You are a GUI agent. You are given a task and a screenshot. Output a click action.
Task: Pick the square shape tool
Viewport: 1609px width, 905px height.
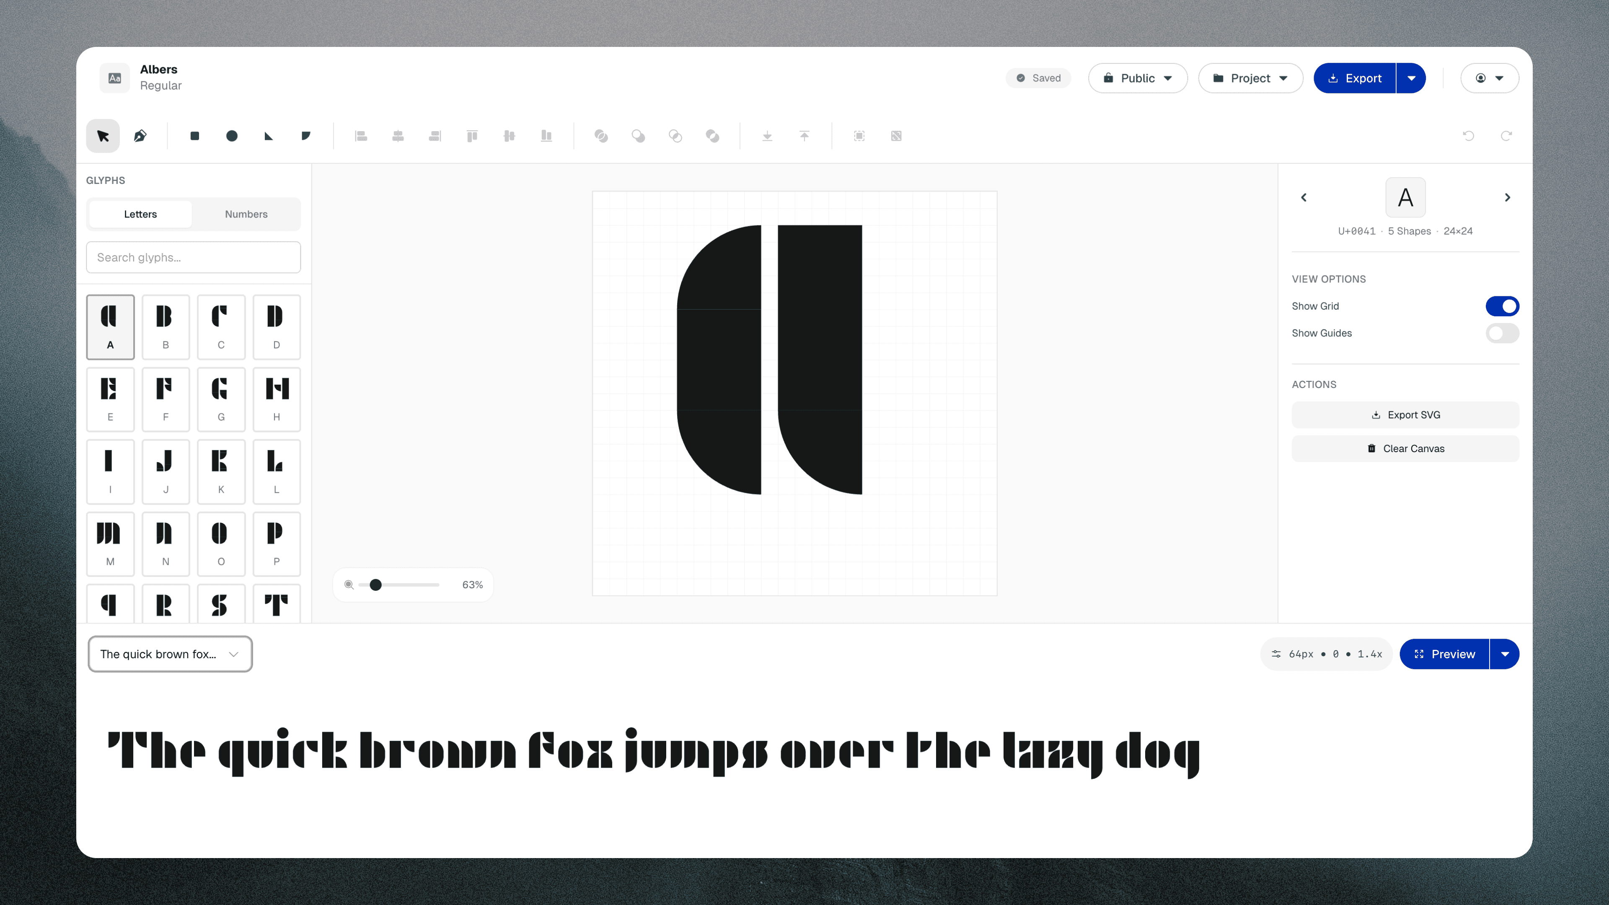point(194,136)
